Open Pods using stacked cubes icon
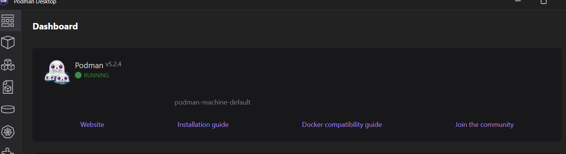Viewport: 566px width, 154px height. (8, 65)
